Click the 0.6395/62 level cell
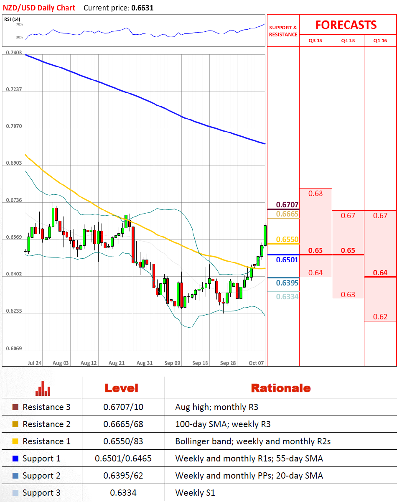Screen dimensions: 402x502 (x=123, y=476)
